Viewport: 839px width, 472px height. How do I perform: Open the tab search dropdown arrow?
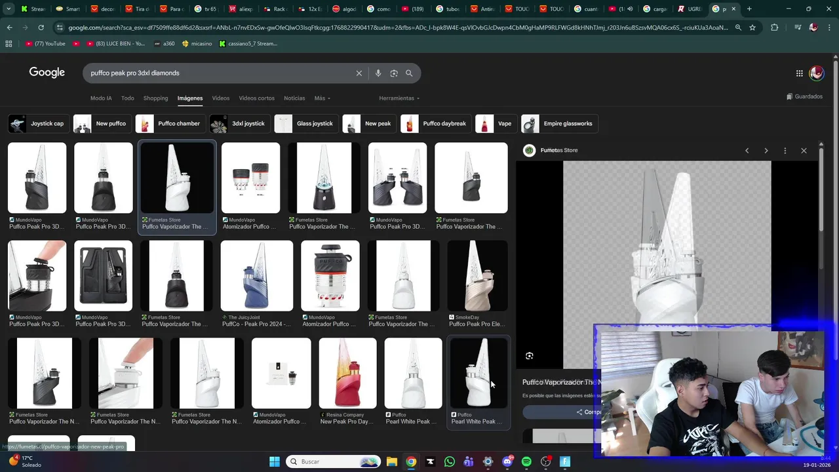click(9, 9)
